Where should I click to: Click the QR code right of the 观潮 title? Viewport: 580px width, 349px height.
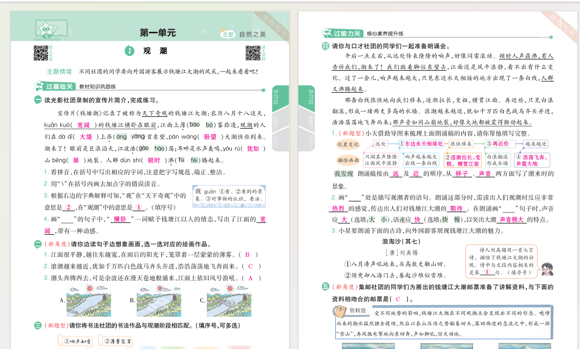click(x=253, y=53)
